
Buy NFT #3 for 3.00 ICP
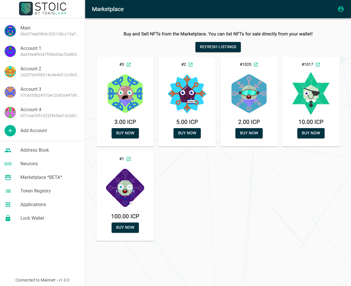125,133
